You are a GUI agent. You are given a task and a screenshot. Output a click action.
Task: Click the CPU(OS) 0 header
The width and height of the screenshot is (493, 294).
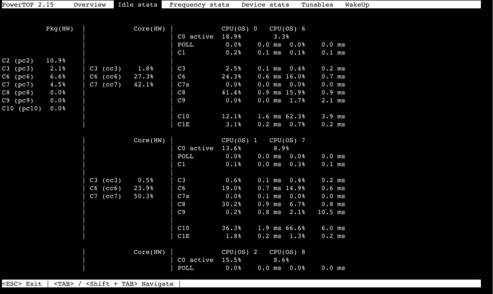click(x=239, y=29)
